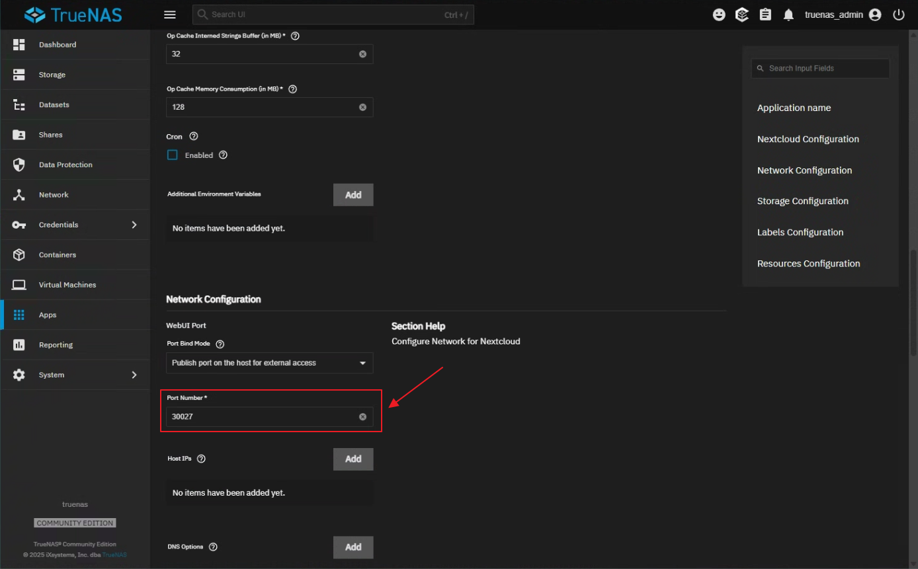Image resolution: width=918 pixels, height=569 pixels.
Task: Focus the Search UI field
Action: pyautogui.click(x=333, y=15)
